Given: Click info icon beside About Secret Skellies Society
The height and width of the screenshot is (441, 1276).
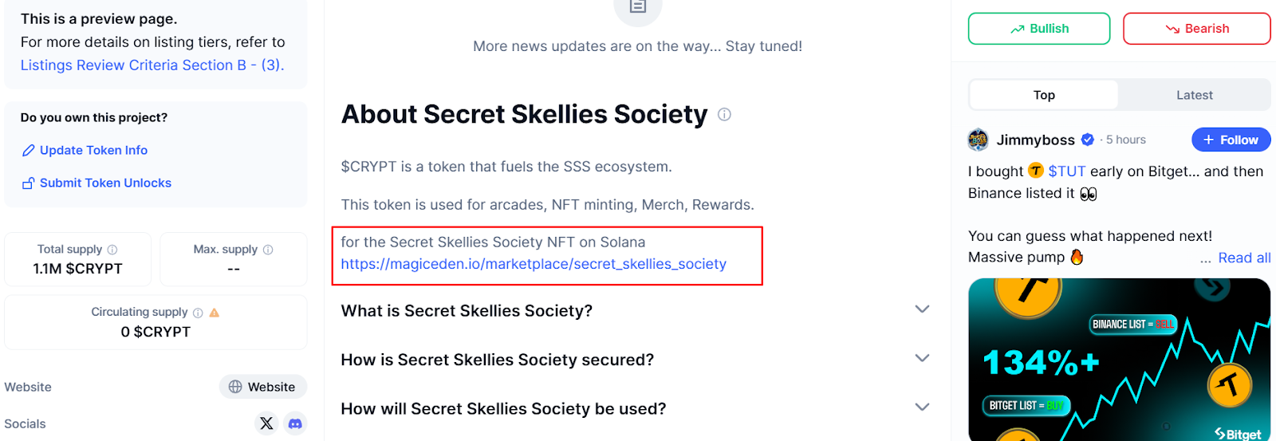Looking at the screenshot, I should pyautogui.click(x=724, y=115).
